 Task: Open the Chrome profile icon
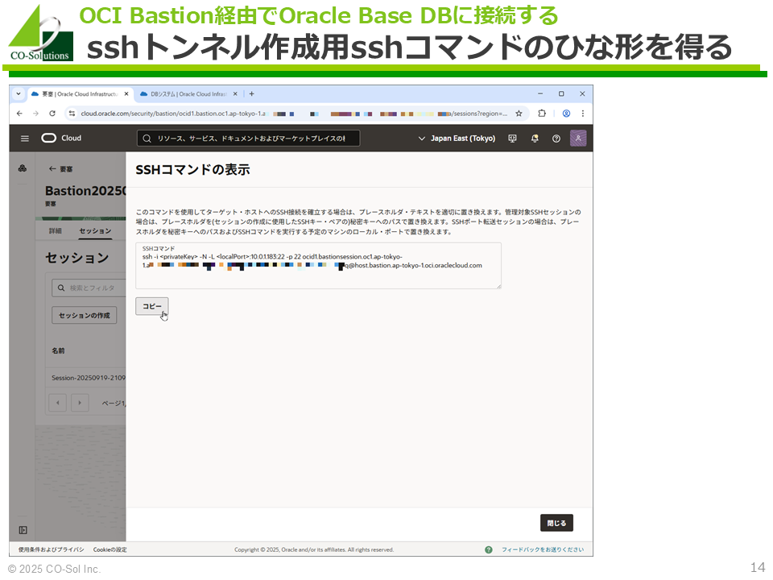(x=566, y=114)
